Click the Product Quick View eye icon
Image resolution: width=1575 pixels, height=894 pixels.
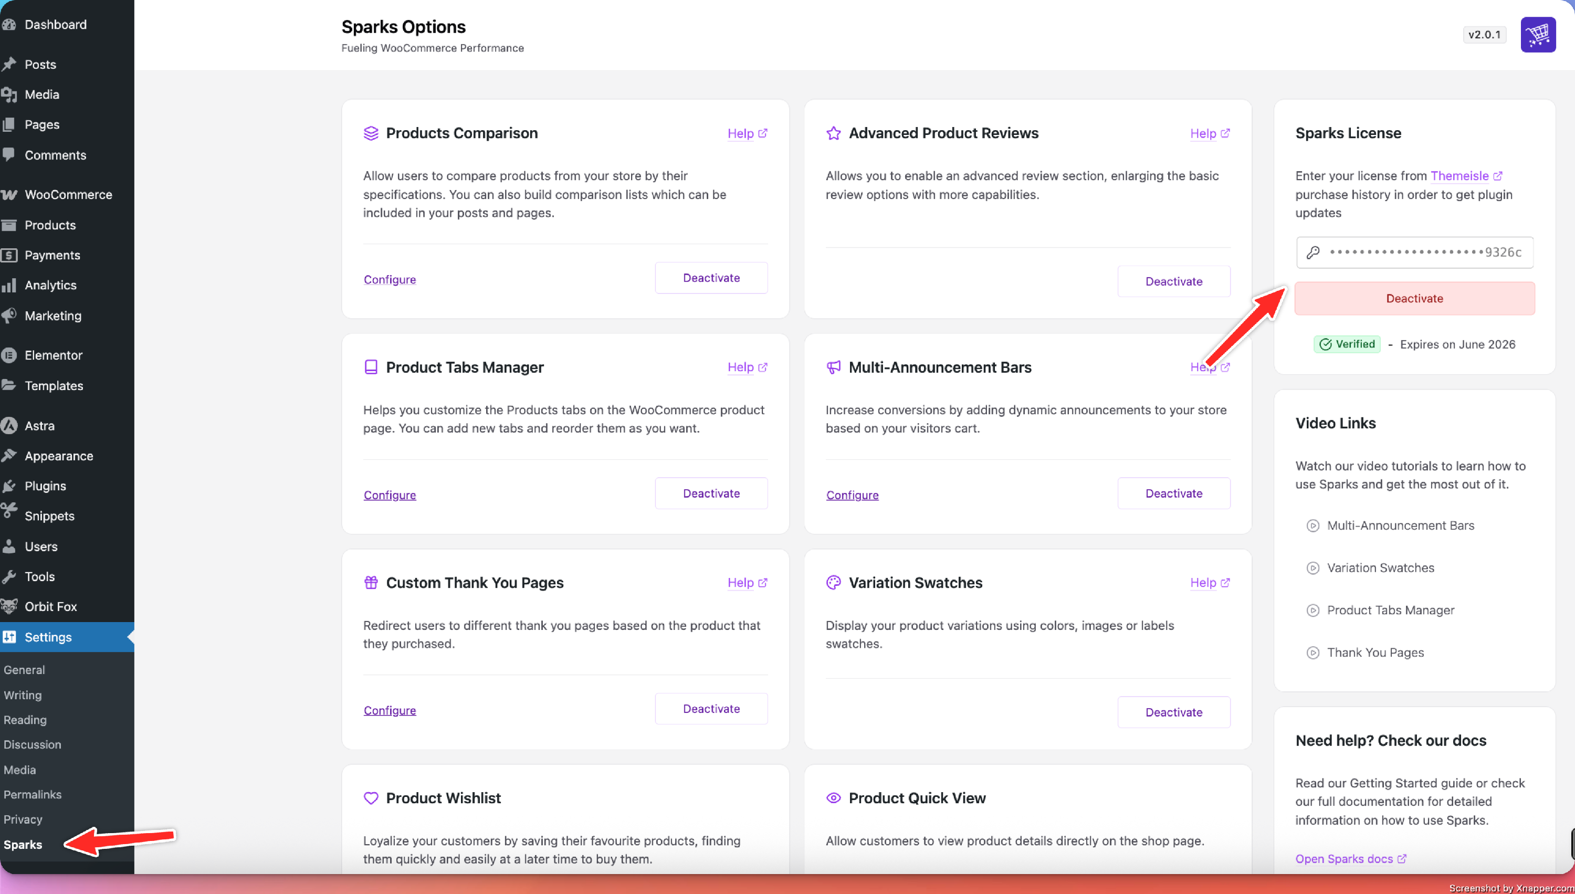(x=833, y=798)
